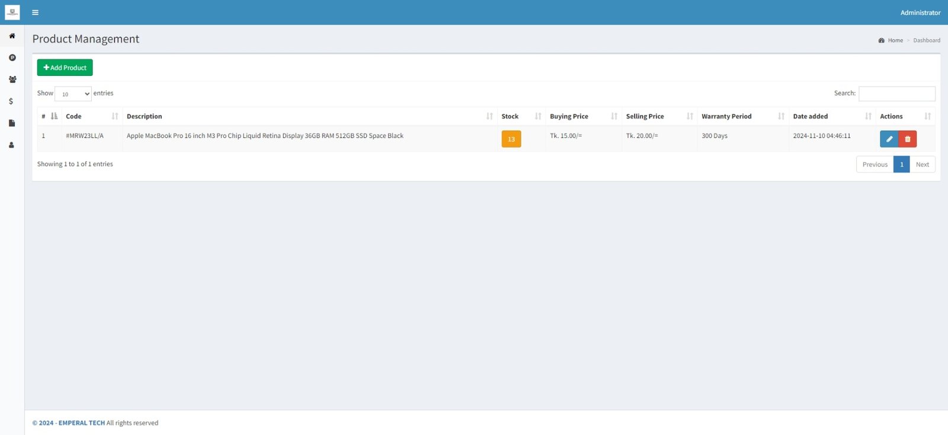
Task: Sort the table by Actions column
Action: point(905,116)
